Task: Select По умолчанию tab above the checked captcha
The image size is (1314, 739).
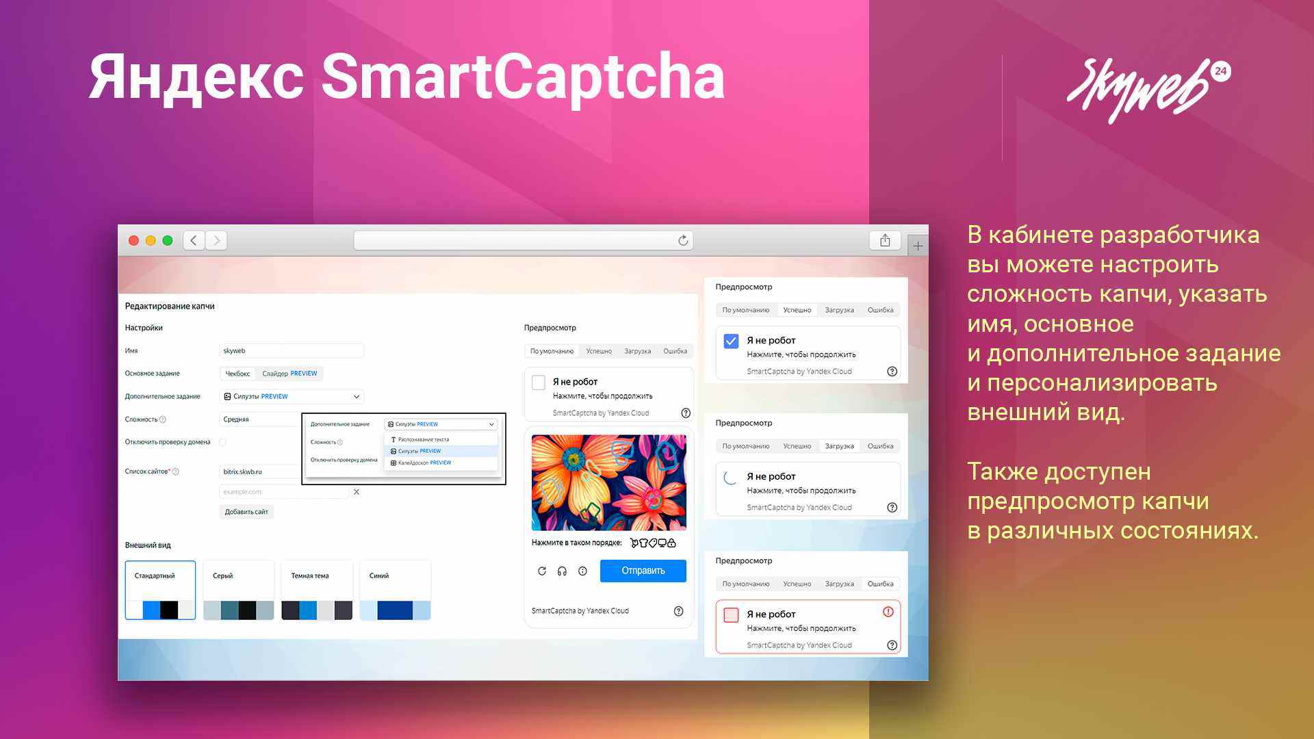Action: click(x=745, y=310)
